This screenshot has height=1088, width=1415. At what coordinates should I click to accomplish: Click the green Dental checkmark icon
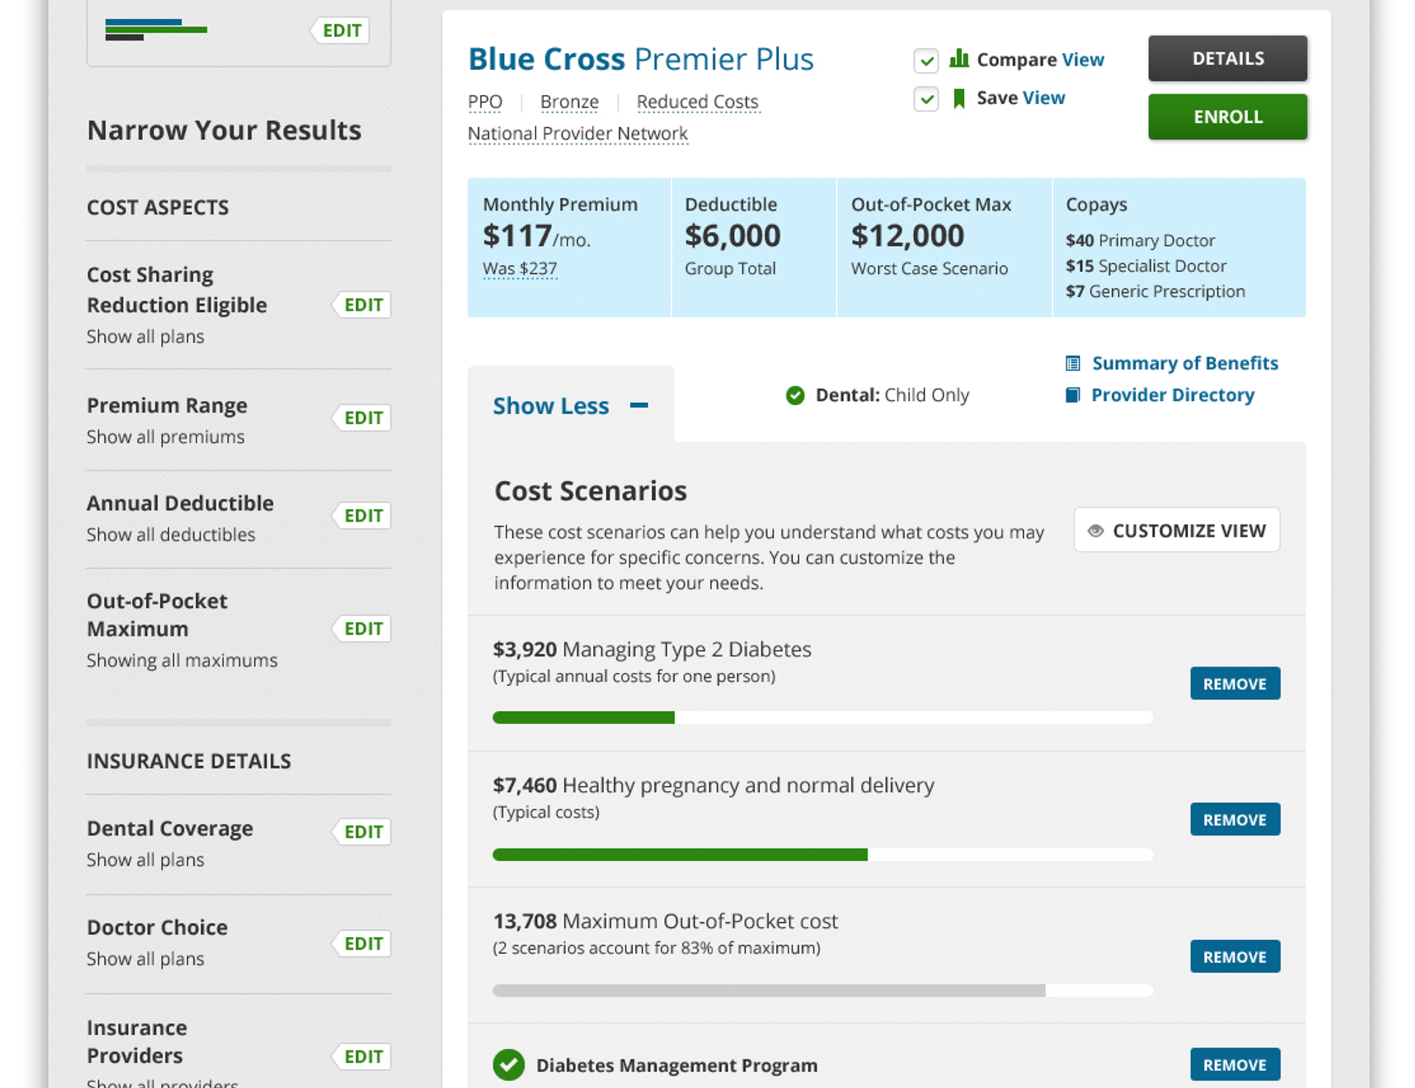tap(795, 396)
